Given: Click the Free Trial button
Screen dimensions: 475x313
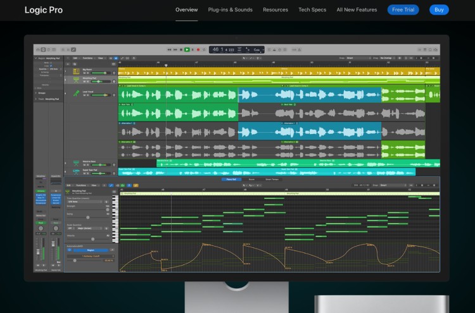Looking at the screenshot, I should tap(403, 9).
